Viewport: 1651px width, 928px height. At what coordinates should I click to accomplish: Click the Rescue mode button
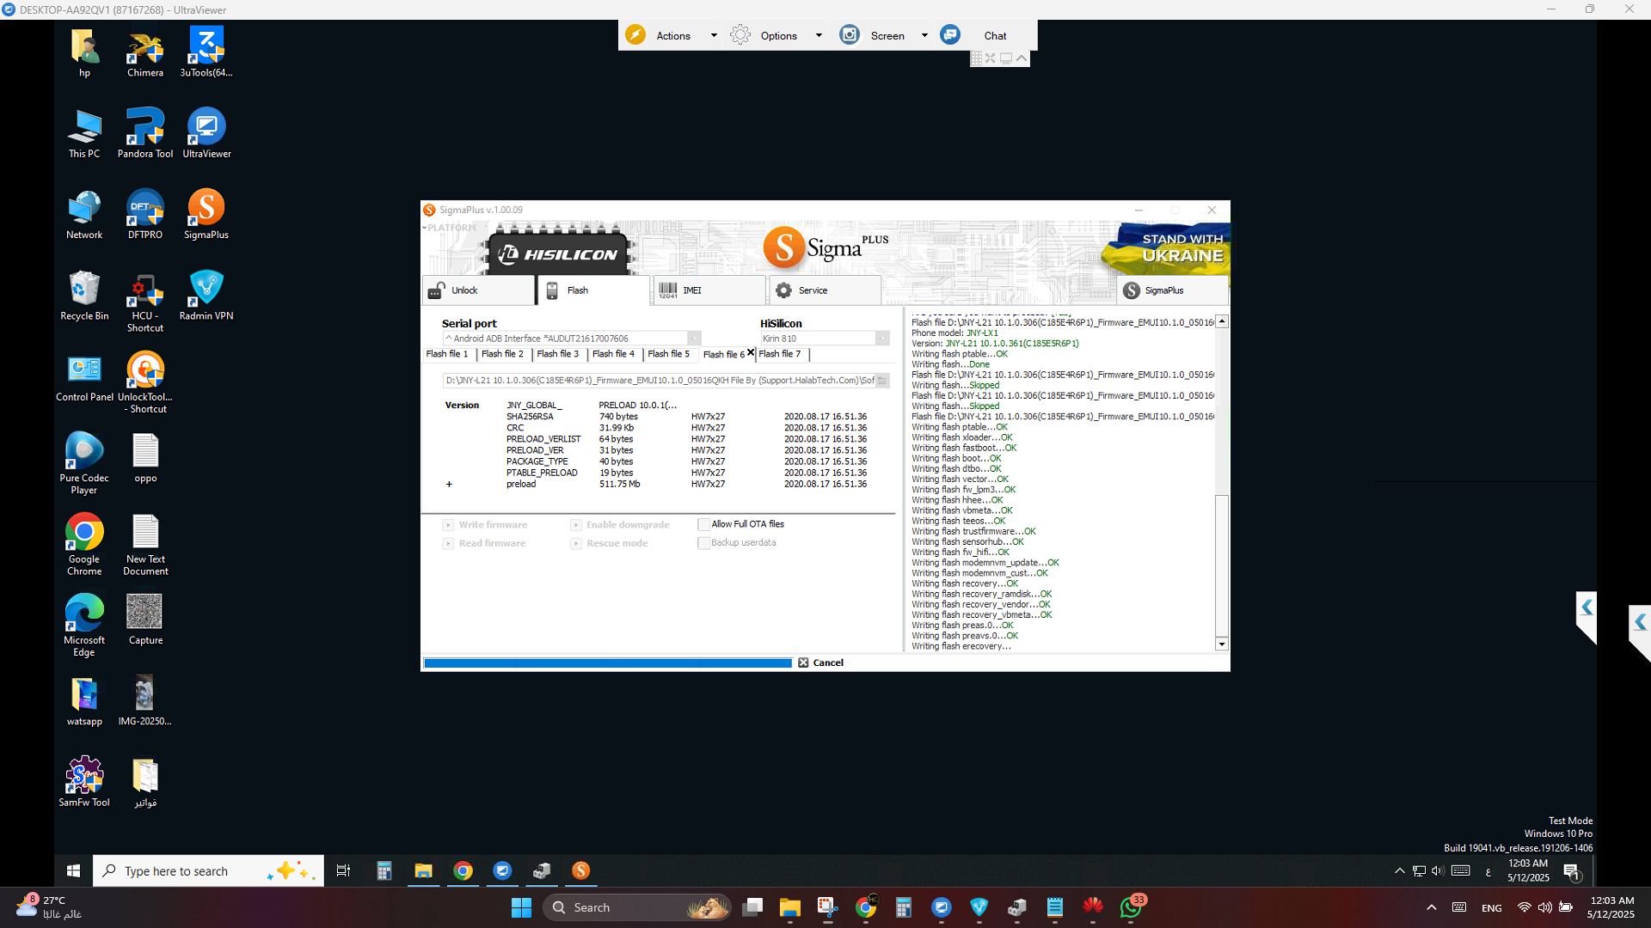click(x=610, y=543)
